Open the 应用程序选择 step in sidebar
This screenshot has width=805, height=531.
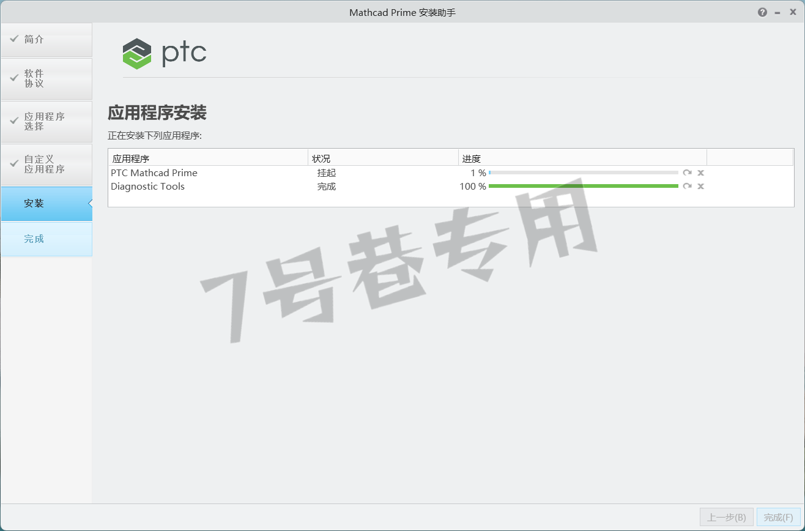[46, 122]
